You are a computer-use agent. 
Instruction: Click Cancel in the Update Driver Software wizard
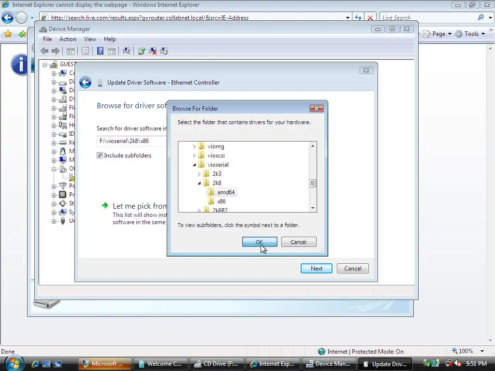352,269
